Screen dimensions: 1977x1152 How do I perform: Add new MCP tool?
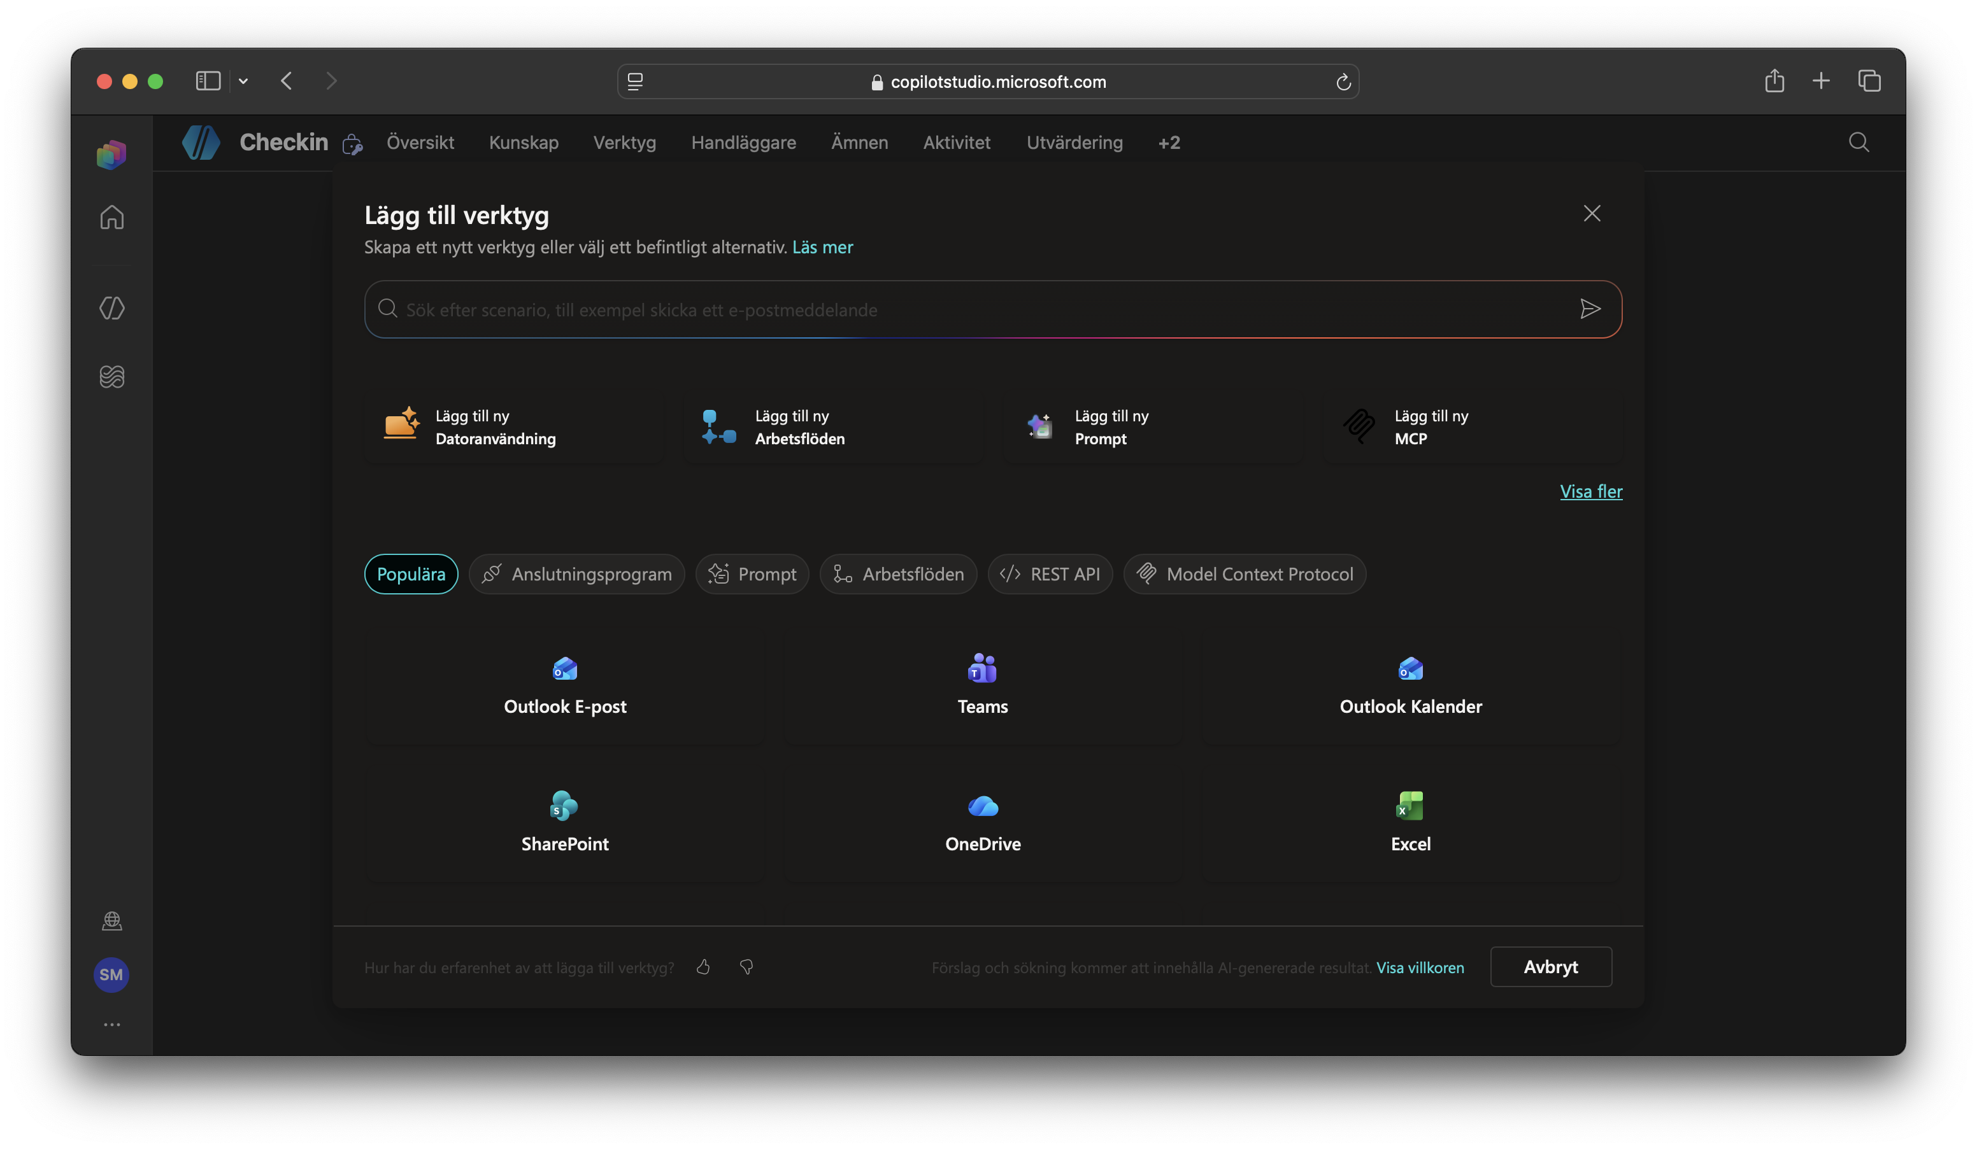(1472, 426)
